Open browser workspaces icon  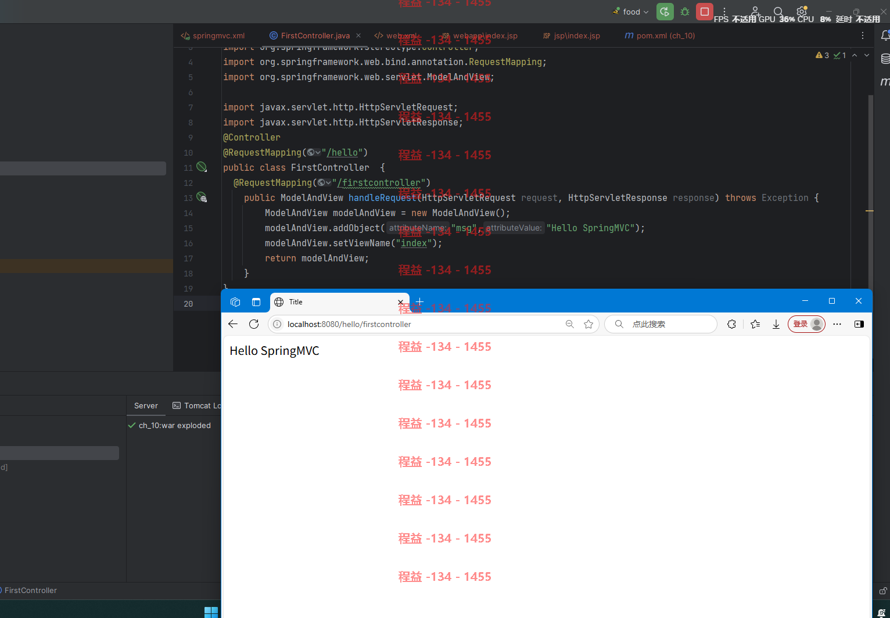235,302
